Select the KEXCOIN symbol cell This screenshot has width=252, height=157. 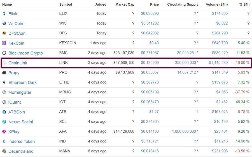[68, 43]
